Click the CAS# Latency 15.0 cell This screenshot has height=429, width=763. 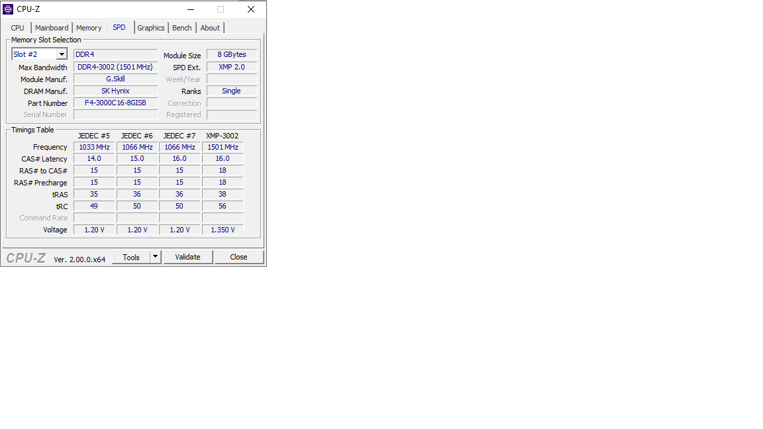(x=137, y=159)
